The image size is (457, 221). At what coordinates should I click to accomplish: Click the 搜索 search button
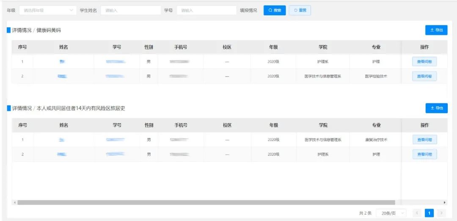click(275, 11)
